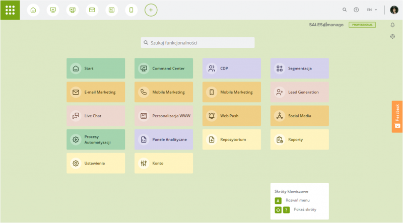Click the orange Feedback side tab
Viewport: 403px width, 223px height.
397,117
